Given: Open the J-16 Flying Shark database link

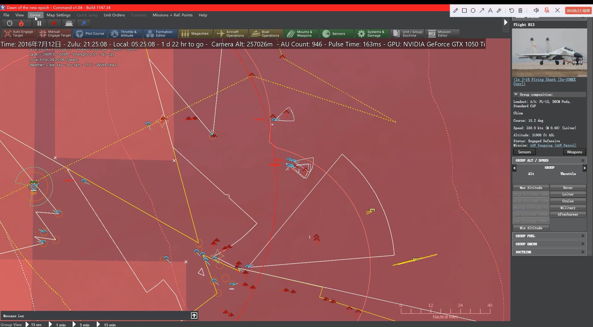Looking at the screenshot, I should coord(544,82).
